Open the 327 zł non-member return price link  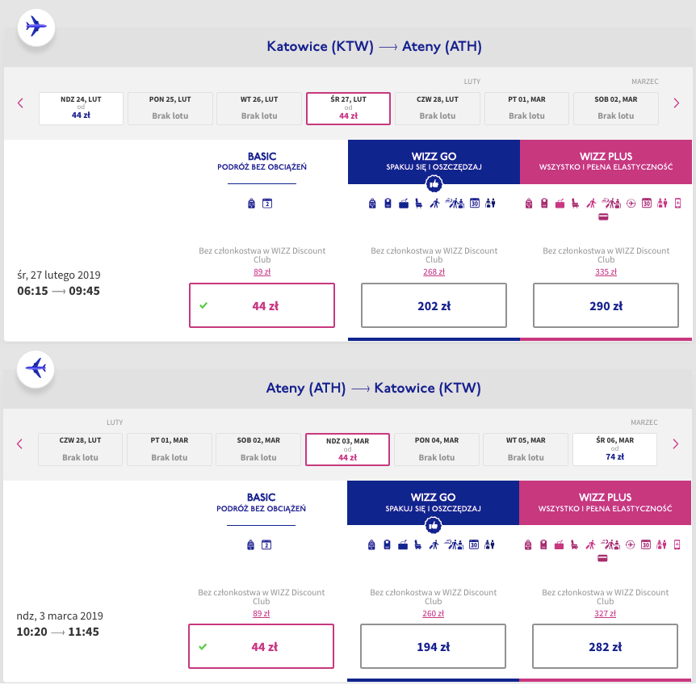(x=606, y=614)
